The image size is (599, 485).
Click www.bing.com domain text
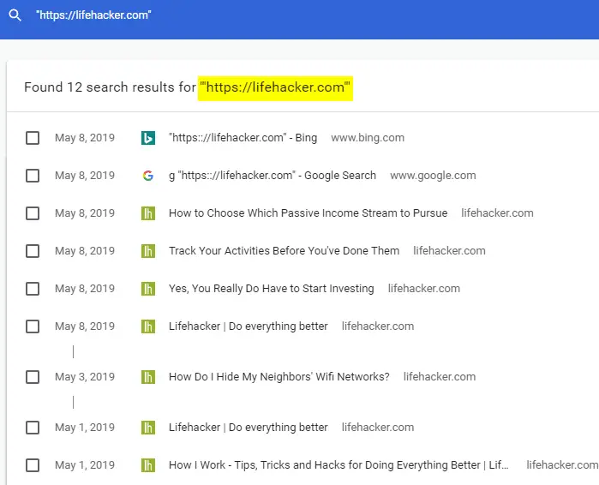(x=368, y=138)
